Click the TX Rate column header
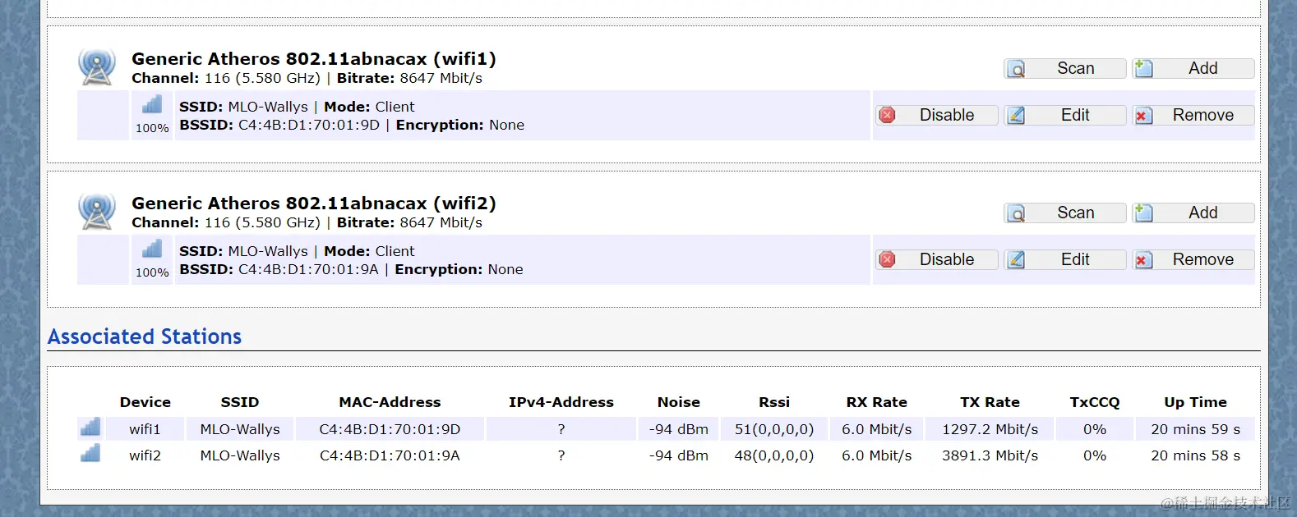This screenshot has height=517, width=1297. tap(990, 402)
